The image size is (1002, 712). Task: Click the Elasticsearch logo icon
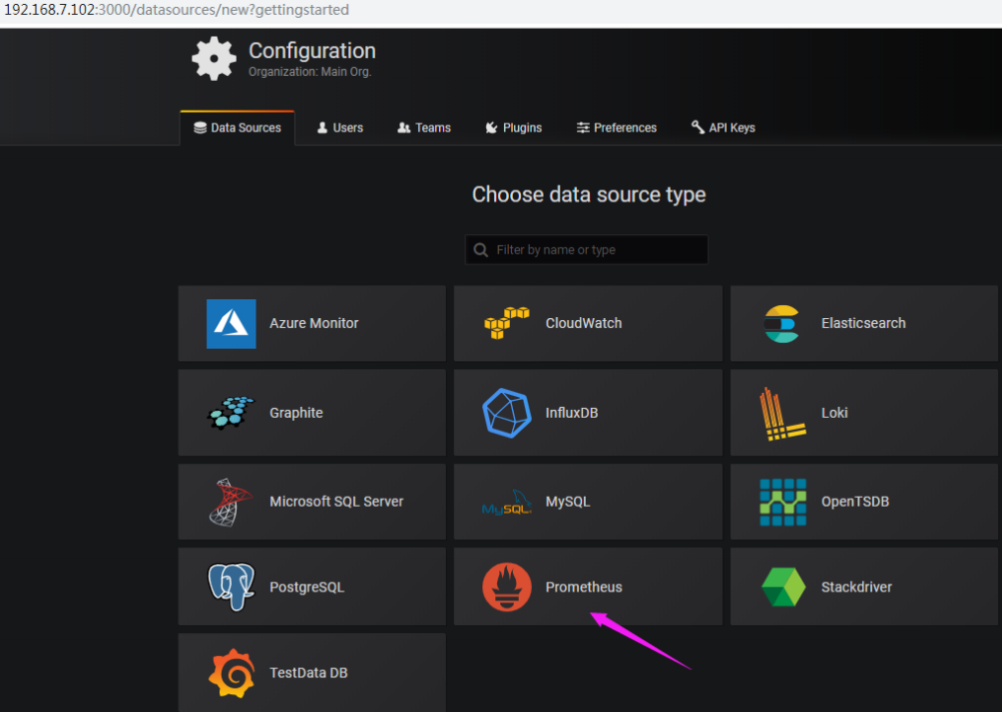[x=781, y=324]
